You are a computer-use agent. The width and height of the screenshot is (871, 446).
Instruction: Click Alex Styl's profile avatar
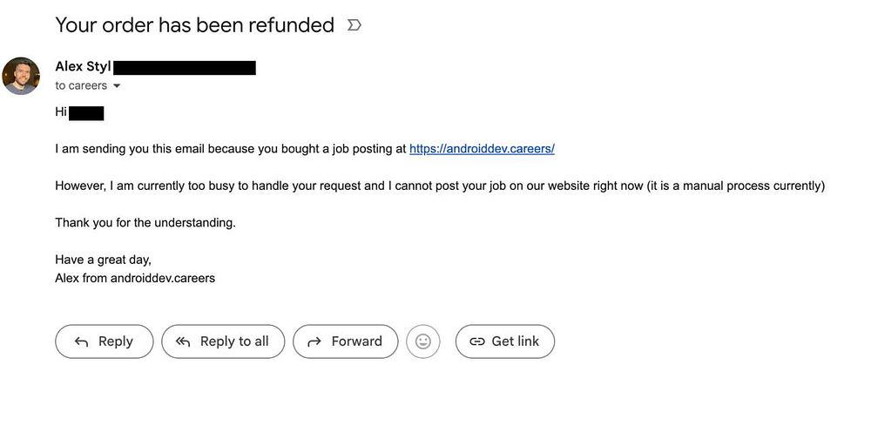pyautogui.click(x=21, y=77)
